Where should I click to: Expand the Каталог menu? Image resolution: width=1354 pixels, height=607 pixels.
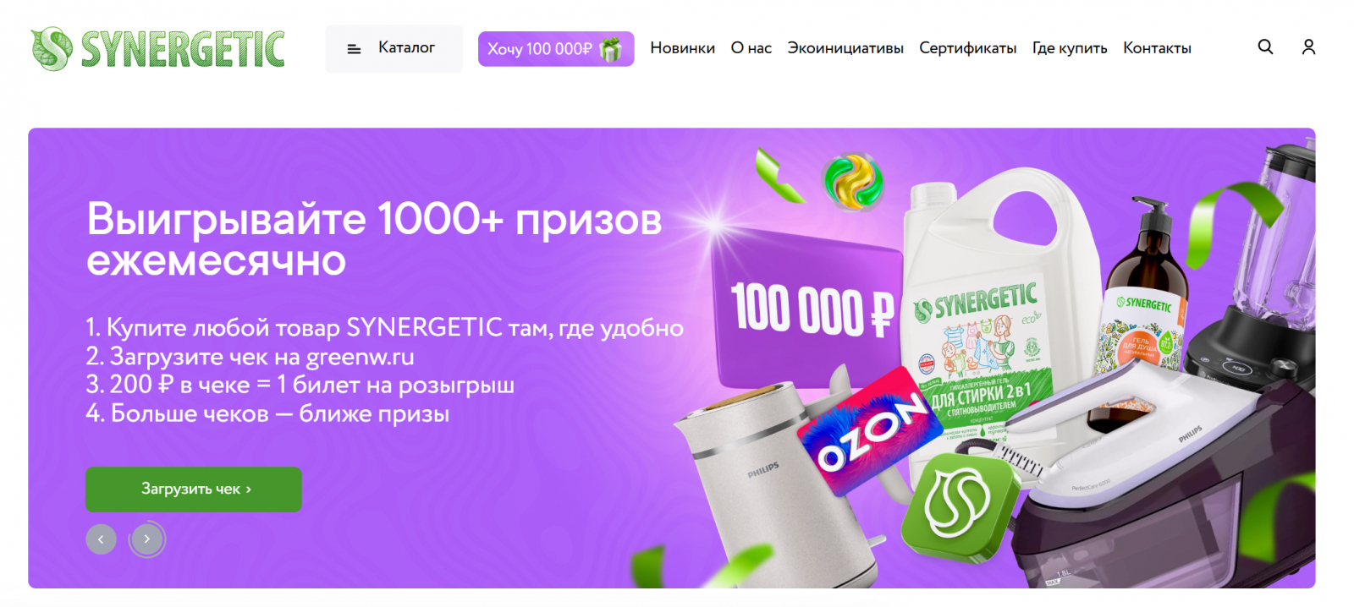pos(394,48)
